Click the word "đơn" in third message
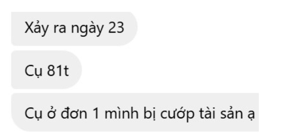The image size is (296, 140). (74, 114)
